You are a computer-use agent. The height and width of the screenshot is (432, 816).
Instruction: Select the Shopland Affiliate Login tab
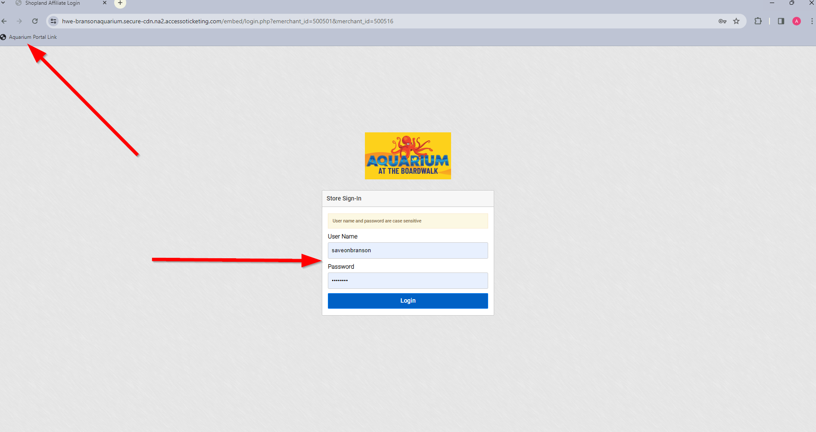pyautogui.click(x=53, y=3)
